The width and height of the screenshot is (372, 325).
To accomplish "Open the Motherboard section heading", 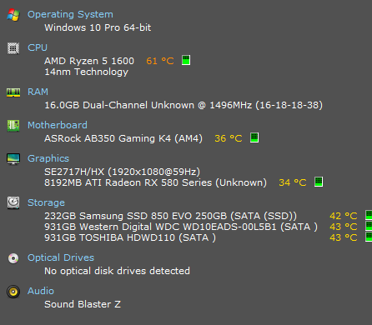I will 58,125.
